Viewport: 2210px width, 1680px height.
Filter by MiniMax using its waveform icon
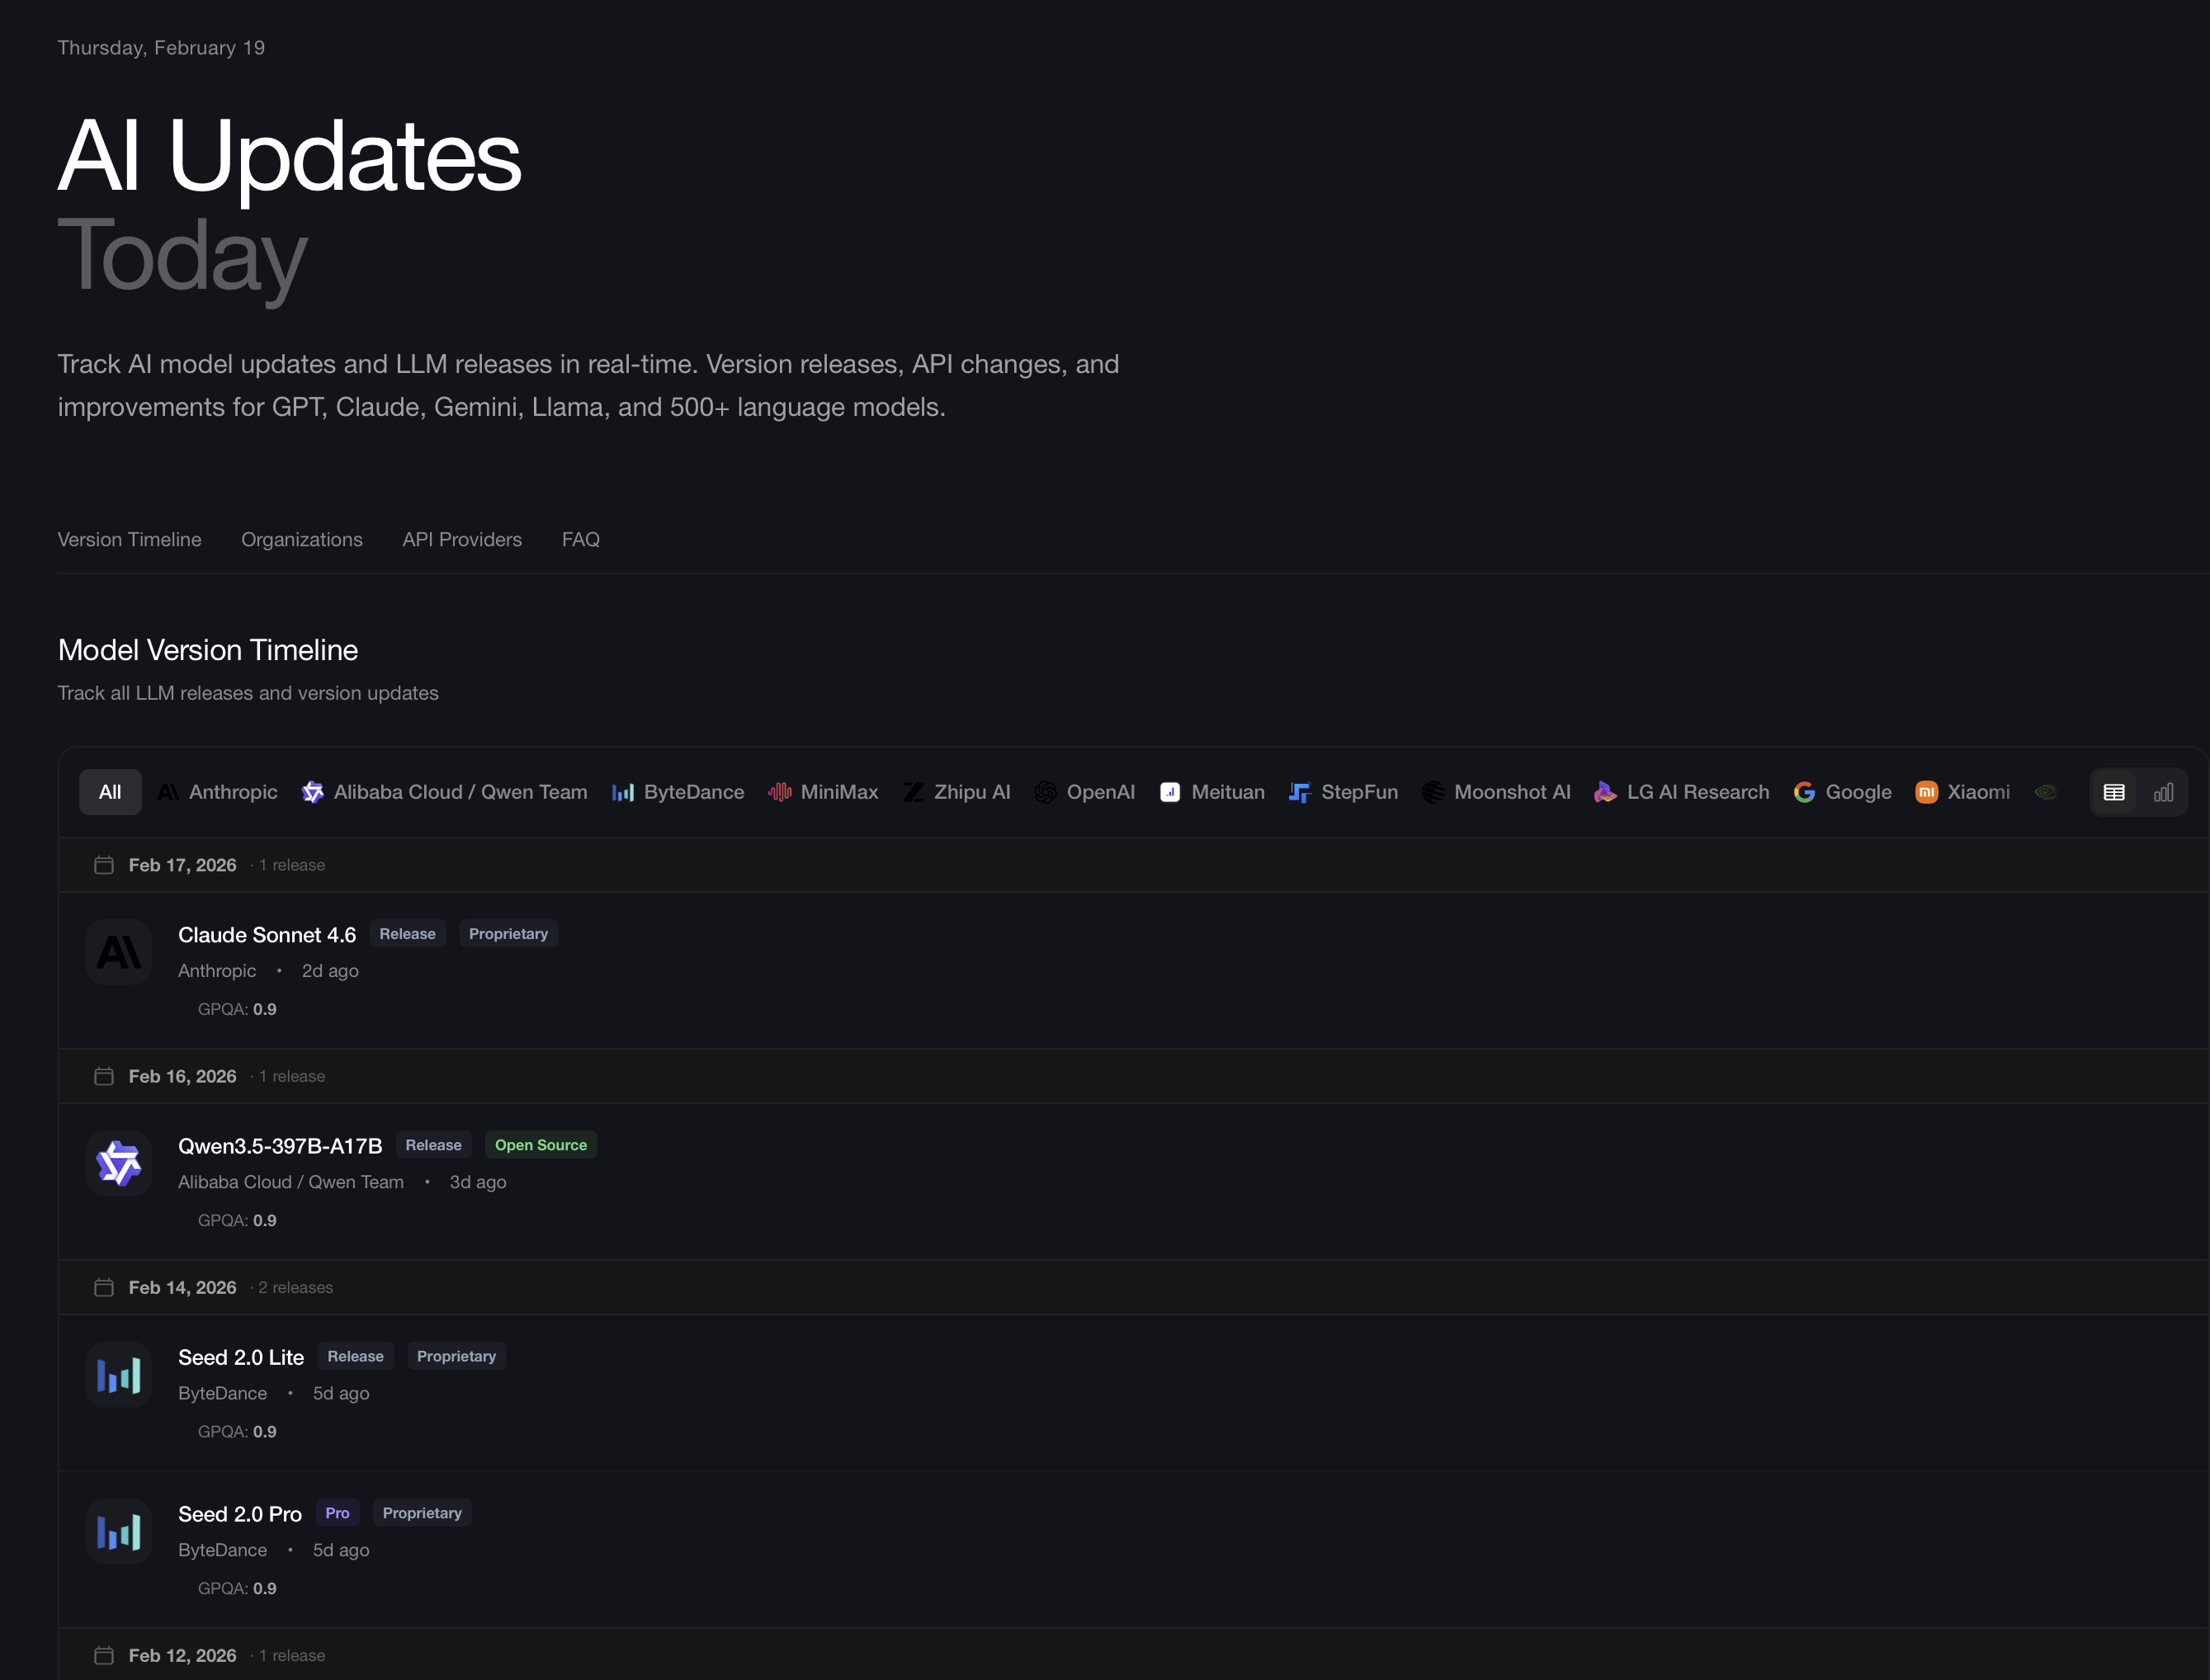pos(780,792)
